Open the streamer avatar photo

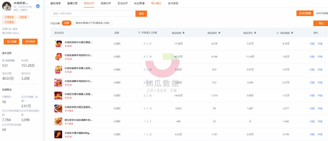click(7, 6)
